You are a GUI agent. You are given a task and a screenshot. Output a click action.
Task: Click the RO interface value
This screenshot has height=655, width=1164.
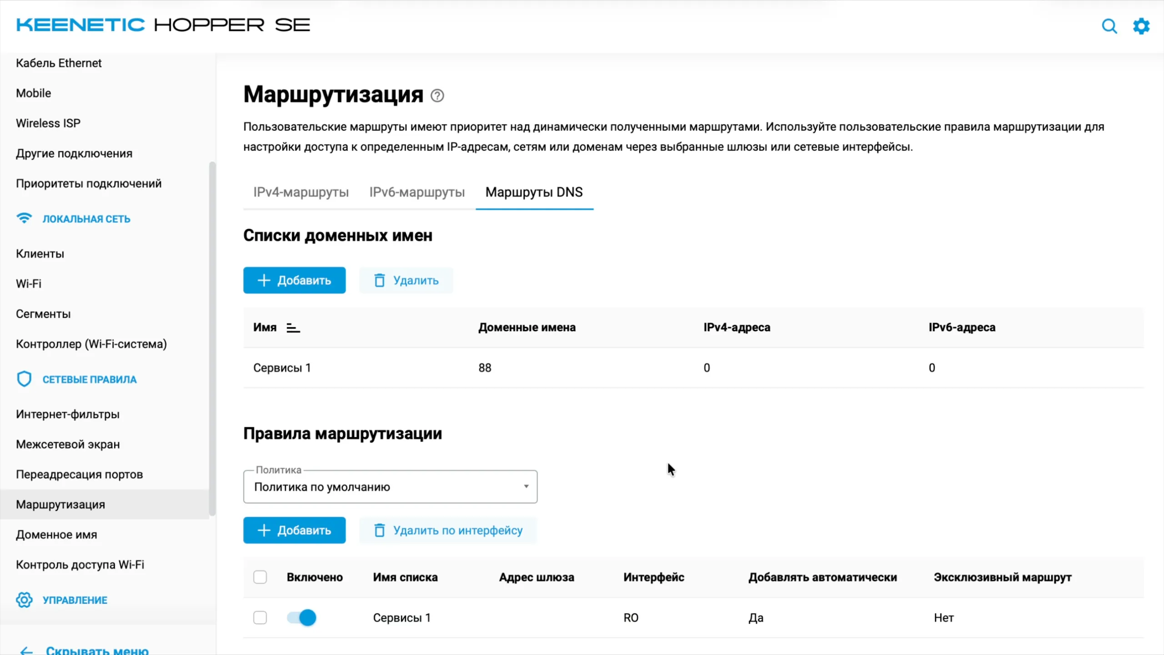[631, 617]
